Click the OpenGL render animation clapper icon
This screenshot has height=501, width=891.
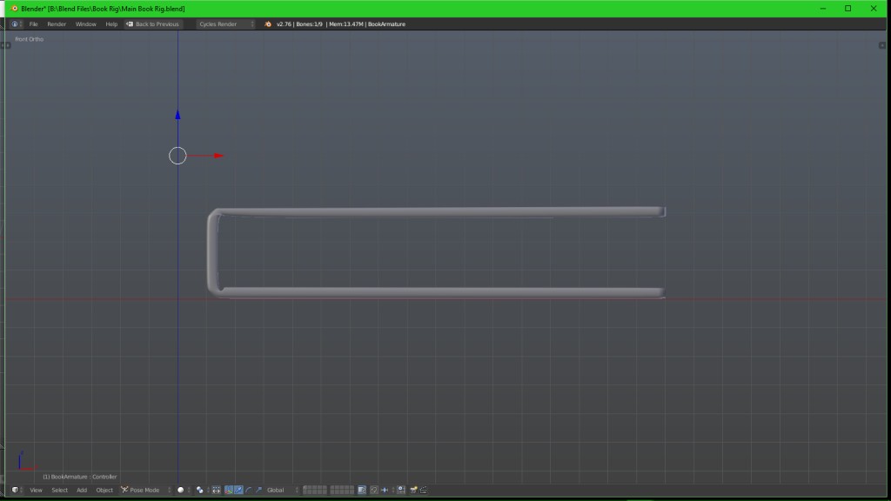pos(424,490)
